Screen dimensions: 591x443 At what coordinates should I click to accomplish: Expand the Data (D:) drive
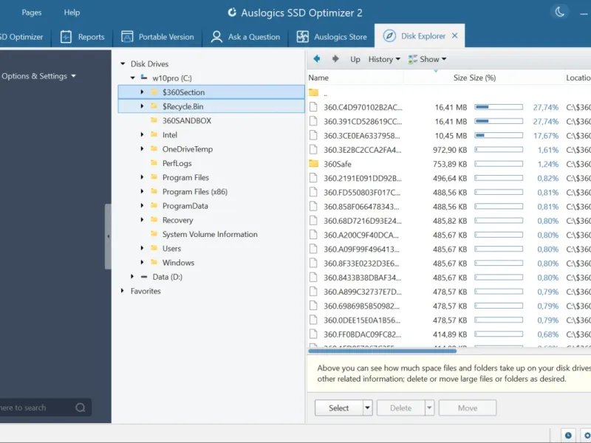coord(132,276)
